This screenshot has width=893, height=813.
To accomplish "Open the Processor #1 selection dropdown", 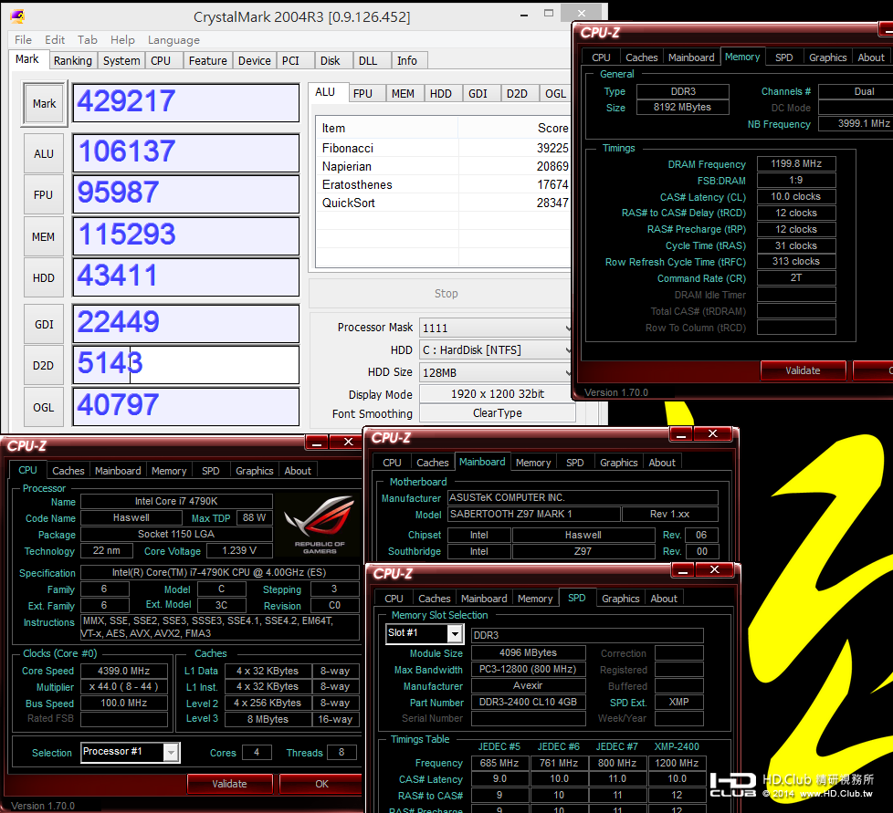I will click(x=131, y=752).
